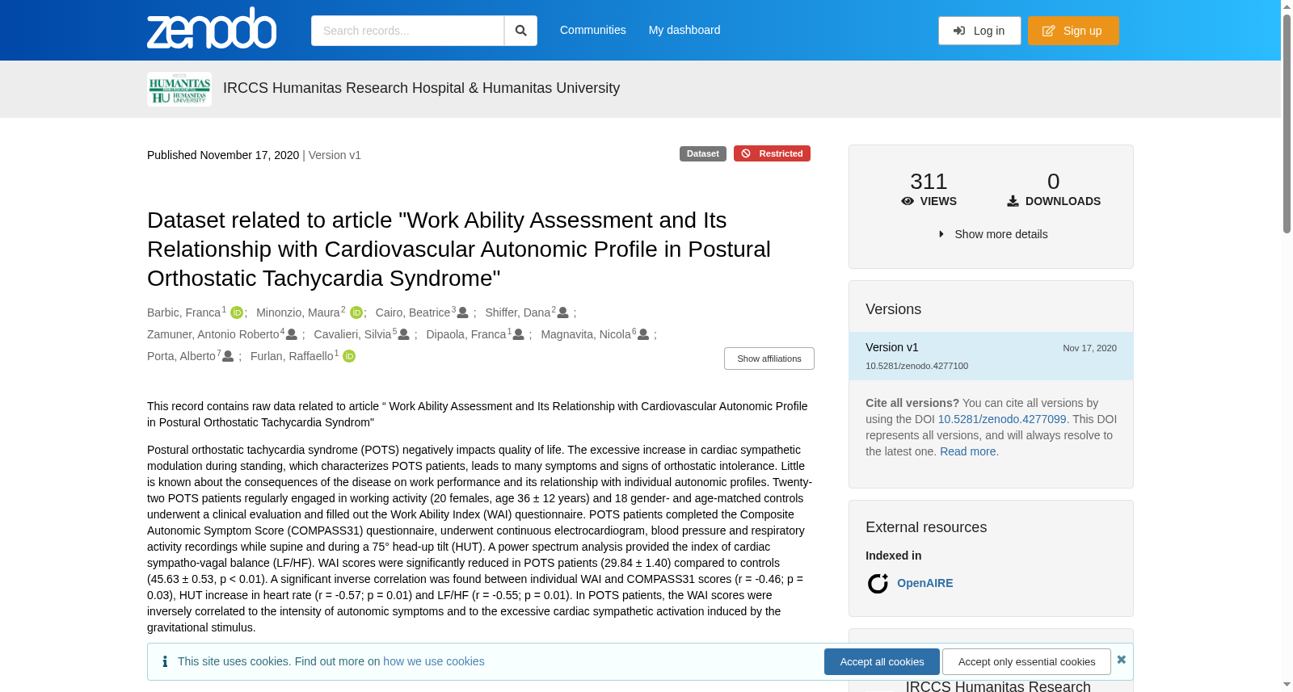Click Published November 17, 2020 text
Viewport: 1293px width, 692px height.
click(223, 155)
